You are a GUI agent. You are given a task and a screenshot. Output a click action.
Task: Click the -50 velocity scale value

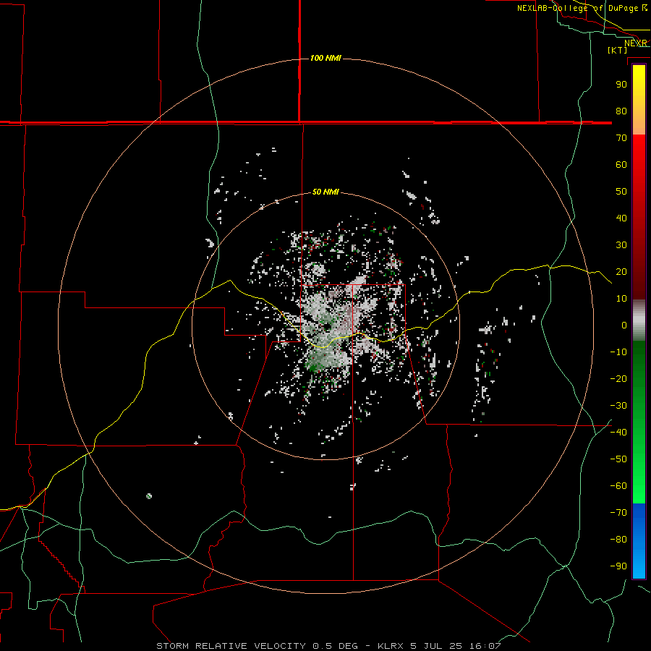pyautogui.click(x=618, y=459)
